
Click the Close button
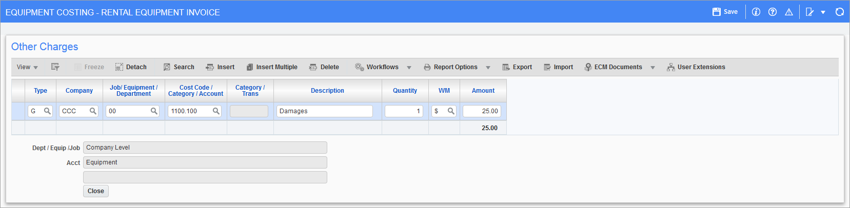tap(96, 191)
